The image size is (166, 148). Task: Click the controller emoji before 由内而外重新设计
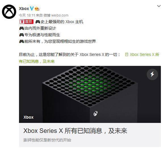point(22,29)
